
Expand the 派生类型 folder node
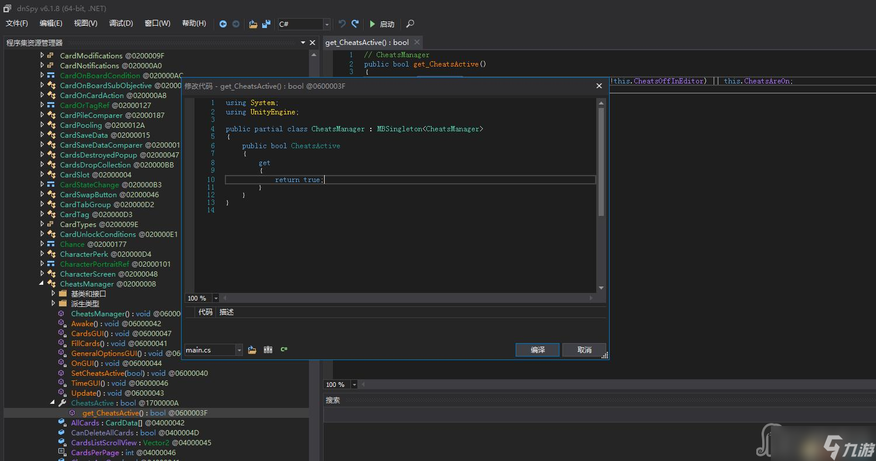(x=53, y=303)
